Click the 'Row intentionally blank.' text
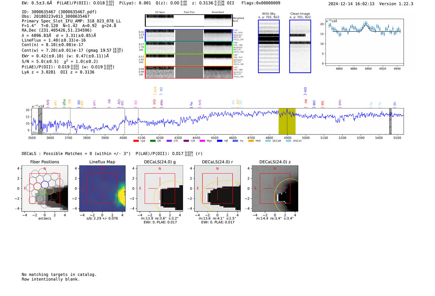This screenshot has height=296, width=435. (x=51, y=279)
